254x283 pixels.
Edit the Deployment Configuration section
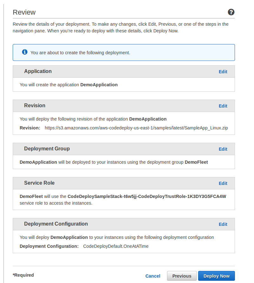coord(223,224)
